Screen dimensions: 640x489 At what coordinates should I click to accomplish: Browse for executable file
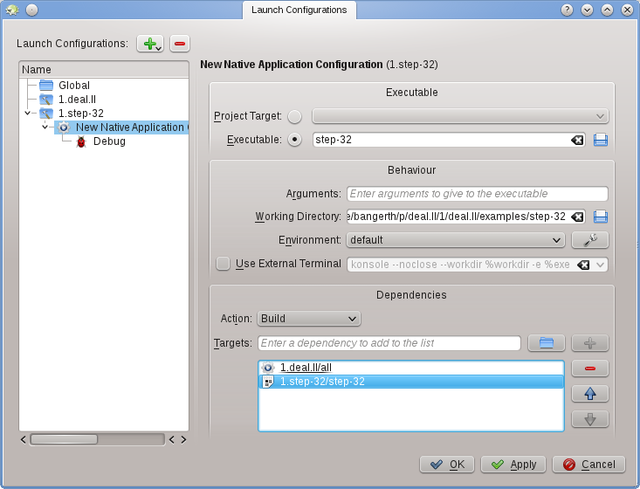[601, 140]
